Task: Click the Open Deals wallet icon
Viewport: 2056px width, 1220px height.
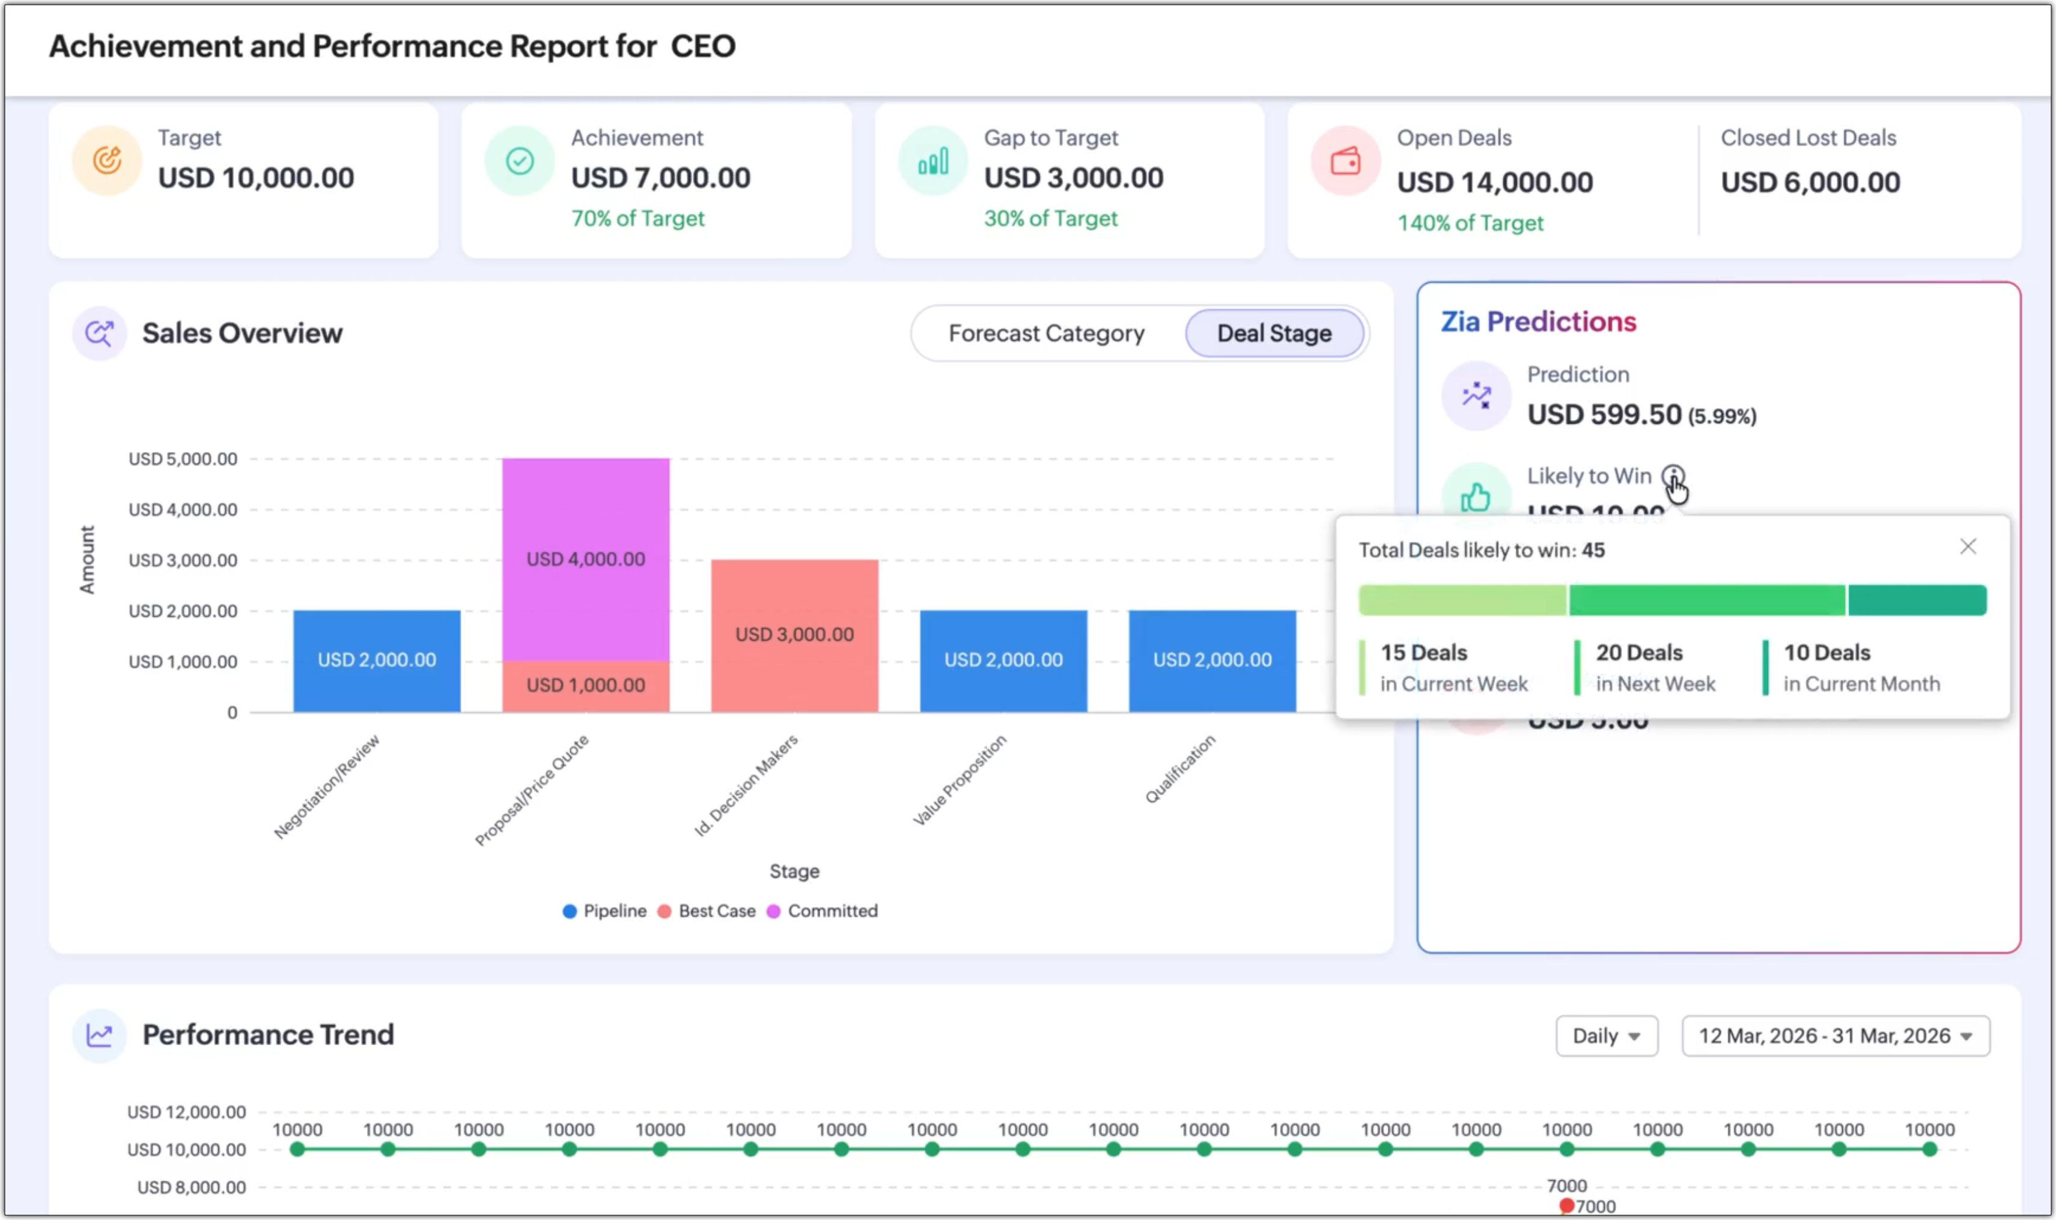Action: (x=1345, y=160)
